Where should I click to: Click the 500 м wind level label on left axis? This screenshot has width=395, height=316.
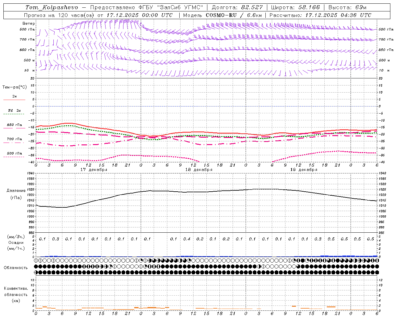click(x=29, y=60)
